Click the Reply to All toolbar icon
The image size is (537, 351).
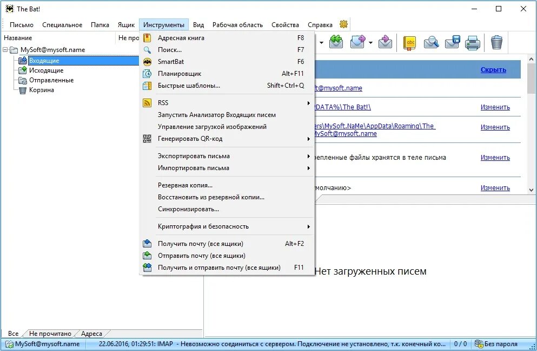336,42
